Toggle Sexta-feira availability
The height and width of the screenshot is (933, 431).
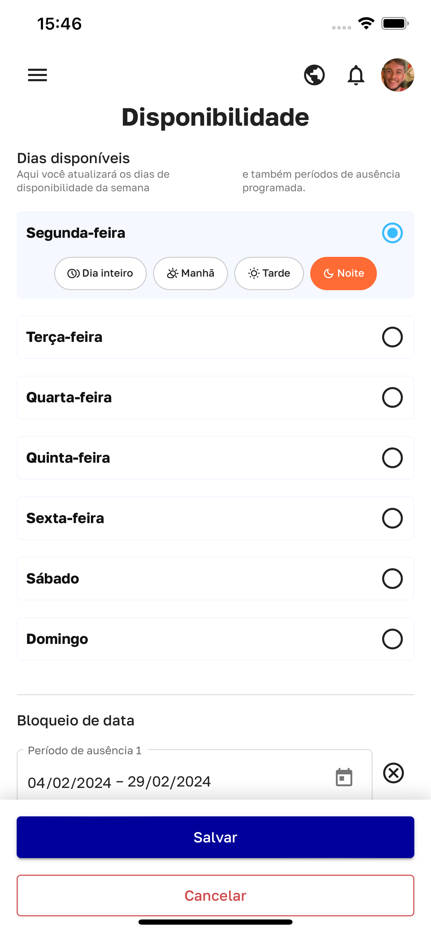point(392,518)
